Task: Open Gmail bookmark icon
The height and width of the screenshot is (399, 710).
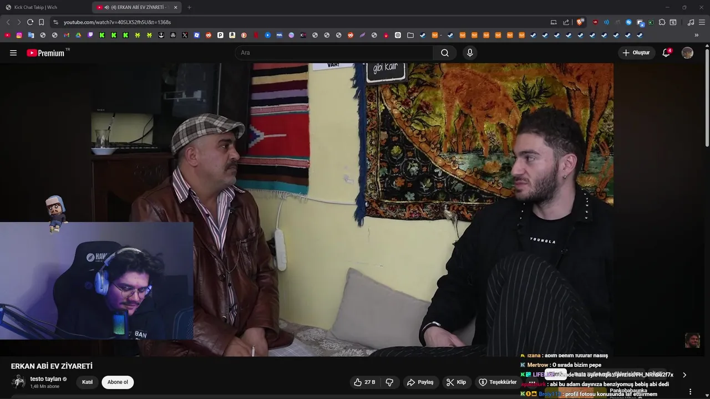Action: tap(67, 35)
